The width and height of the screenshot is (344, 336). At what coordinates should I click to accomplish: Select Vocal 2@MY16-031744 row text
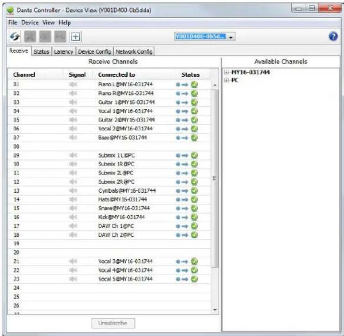pos(125,129)
